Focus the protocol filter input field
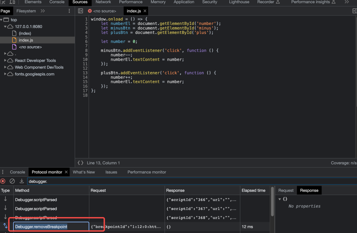357x233 pixels. tap(192, 181)
